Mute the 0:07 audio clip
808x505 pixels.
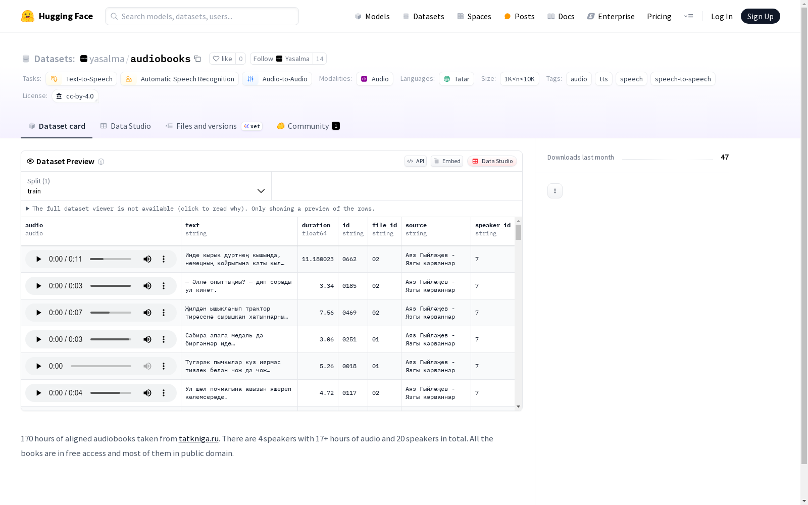(x=147, y=313)
